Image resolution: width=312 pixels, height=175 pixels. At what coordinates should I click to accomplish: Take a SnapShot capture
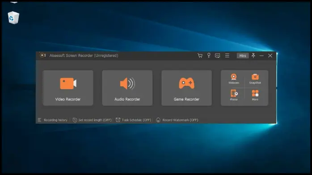tap(255, 79)
